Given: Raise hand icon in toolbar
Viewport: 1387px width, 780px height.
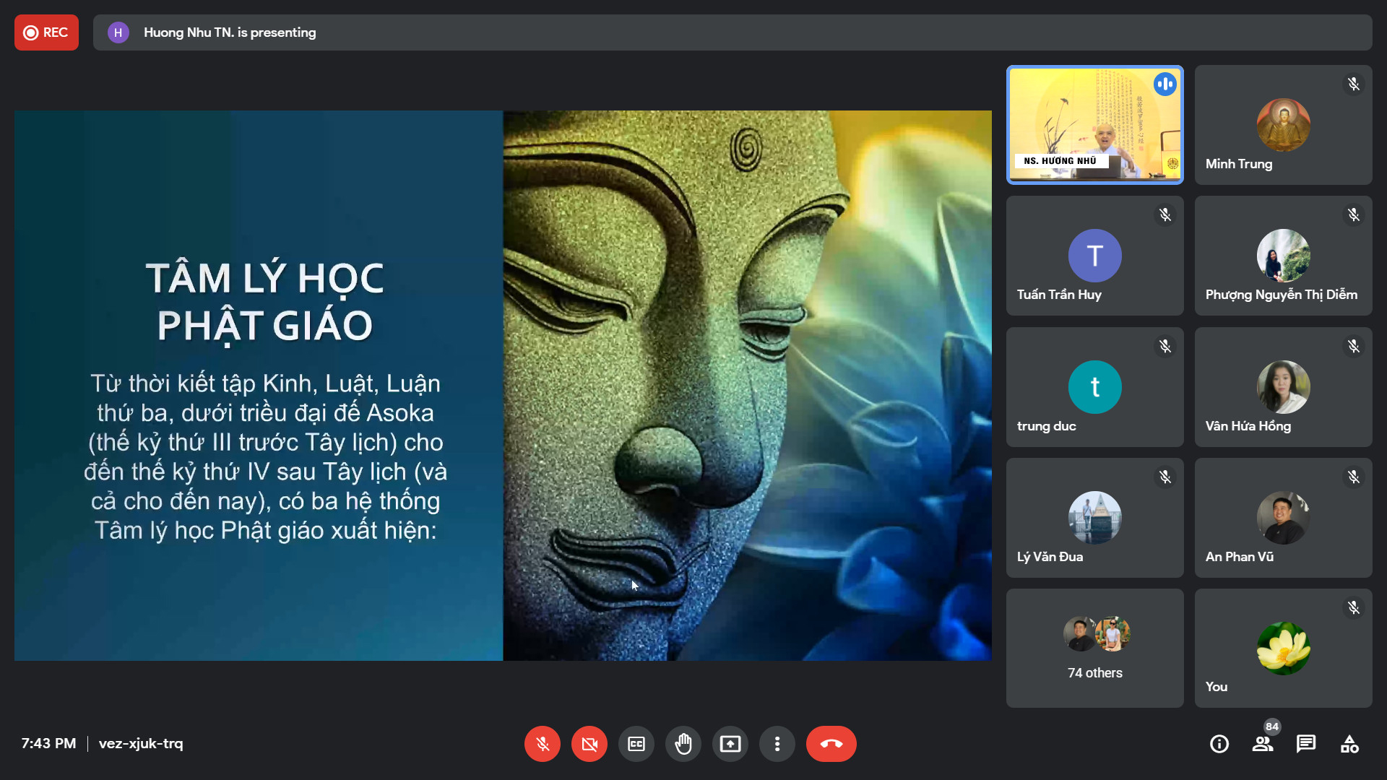Looking at the screenshot, I should coord(683,744).
